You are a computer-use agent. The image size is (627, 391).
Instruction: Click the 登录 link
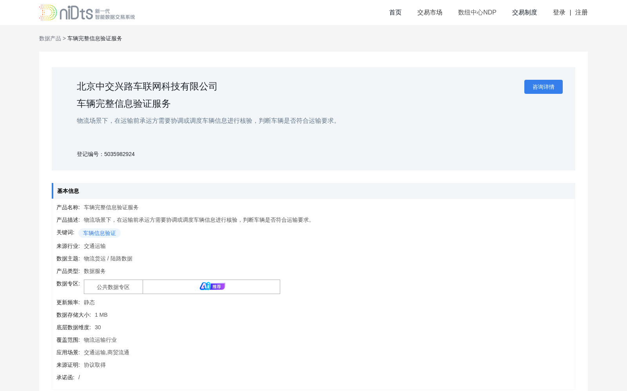(x=559, y=13)
